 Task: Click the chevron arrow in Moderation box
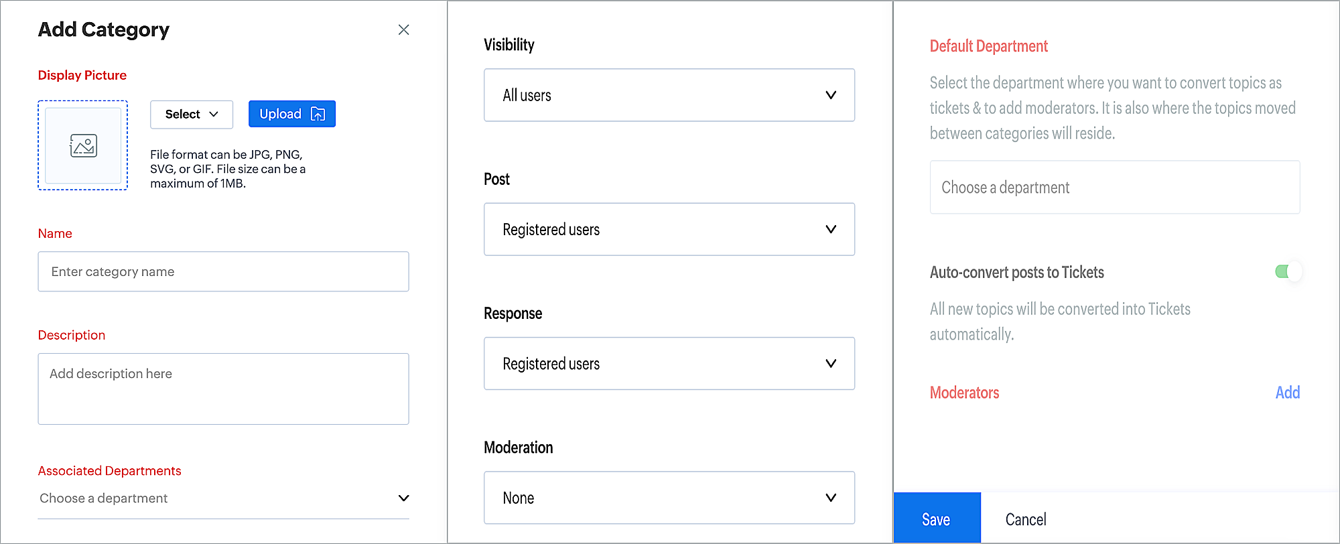tap(831, 498)
